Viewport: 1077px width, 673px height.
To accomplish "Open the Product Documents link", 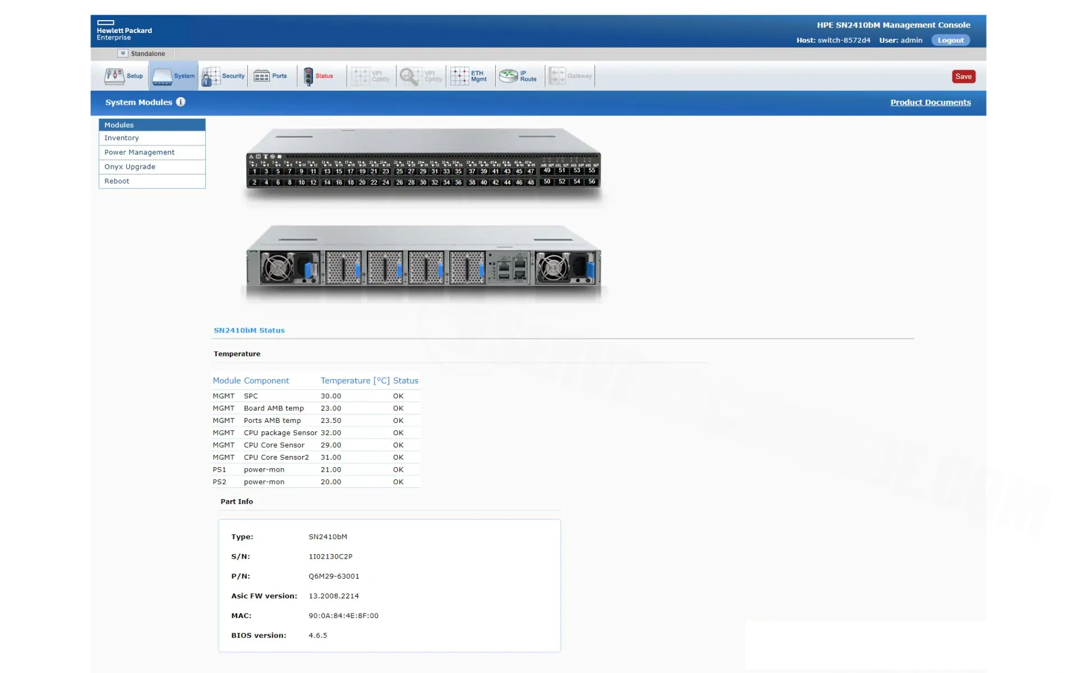I will tap(930, 102).
